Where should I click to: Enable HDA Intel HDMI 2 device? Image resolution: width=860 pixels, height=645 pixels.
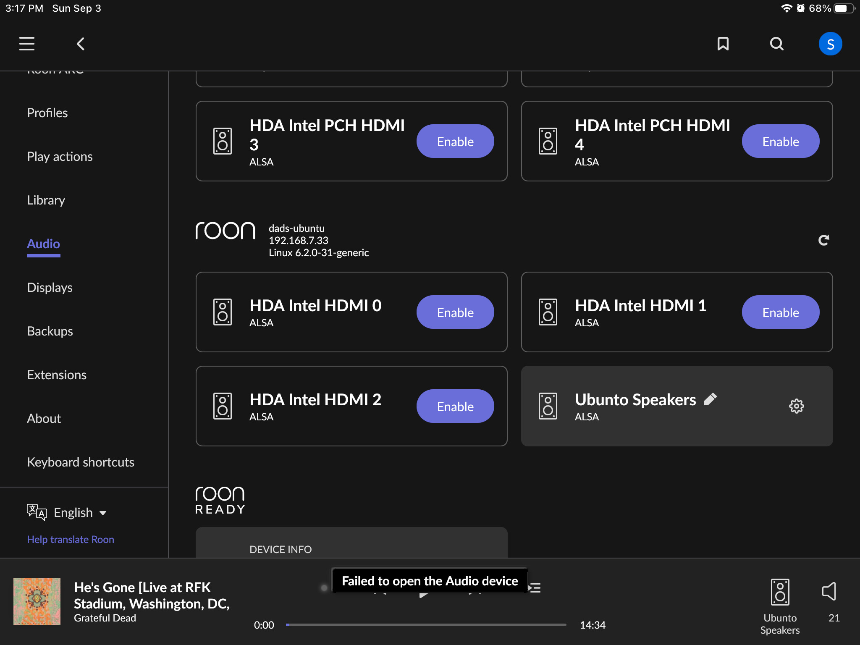coord(455,406)
